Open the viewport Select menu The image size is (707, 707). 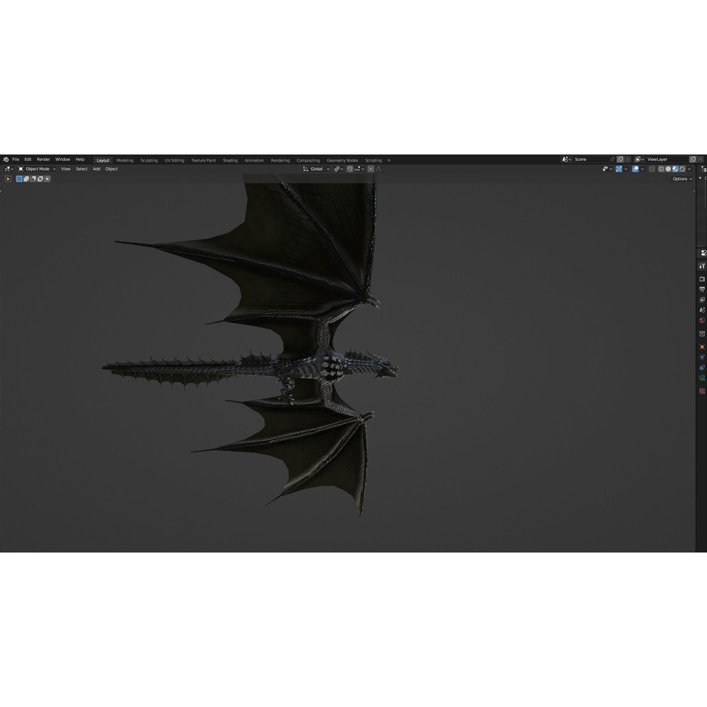point(82,169)
